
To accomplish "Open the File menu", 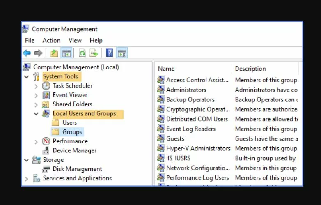I will [30, 40].
